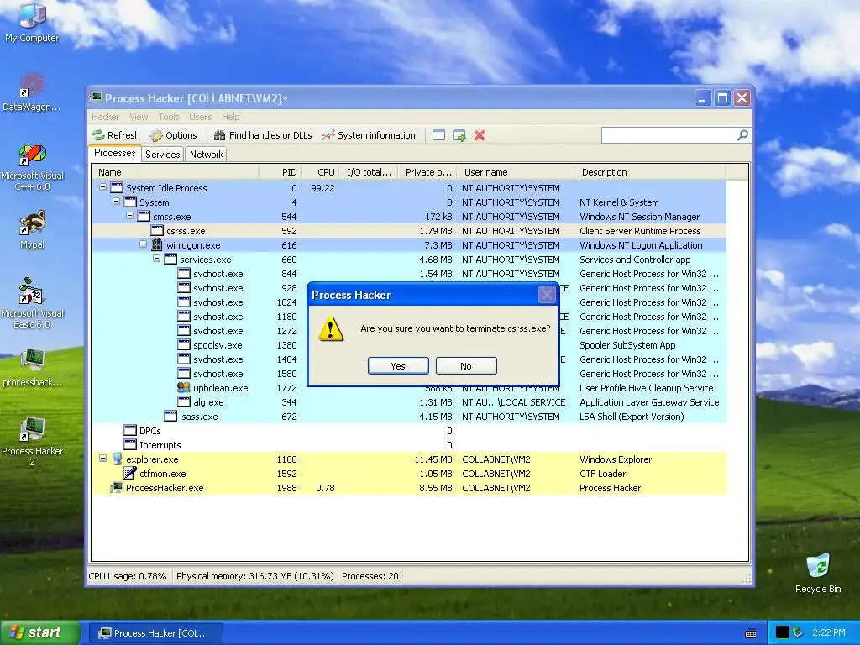Select the Processes tab

coord(114,153)
